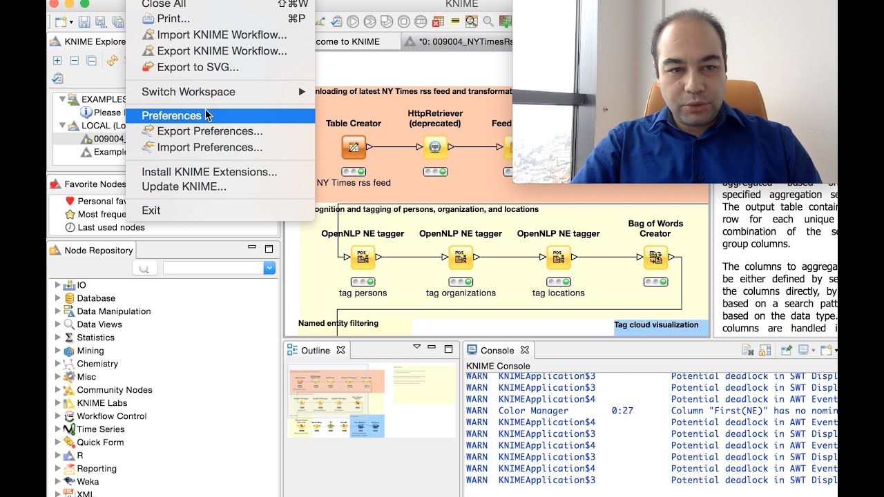Minimize the Node Repository panel

pyautogui.click(x=252, y=247)
